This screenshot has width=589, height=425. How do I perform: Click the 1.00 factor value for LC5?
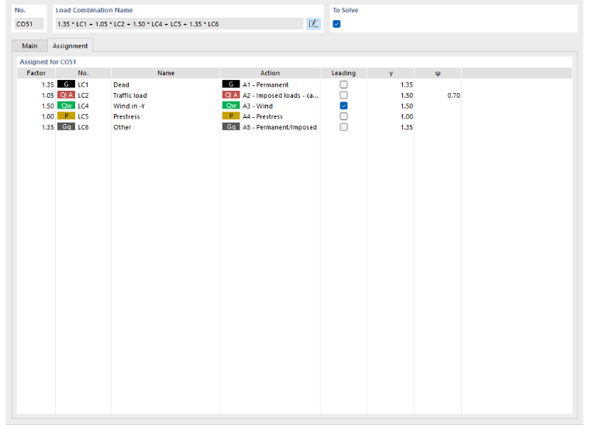48,116
